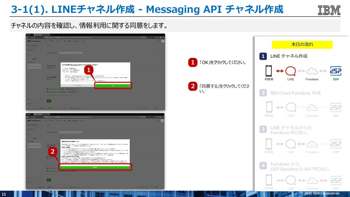Open footer language dropdown in lower screenshot

(157, 187)
